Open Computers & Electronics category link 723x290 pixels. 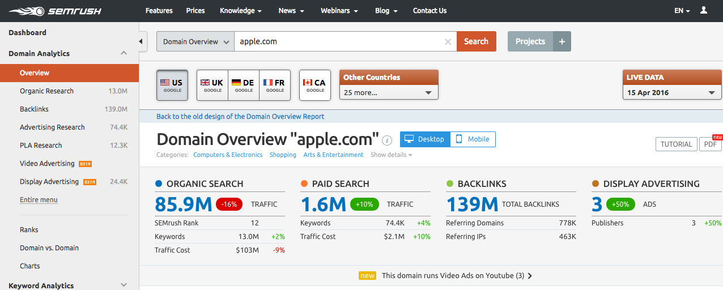228,155
